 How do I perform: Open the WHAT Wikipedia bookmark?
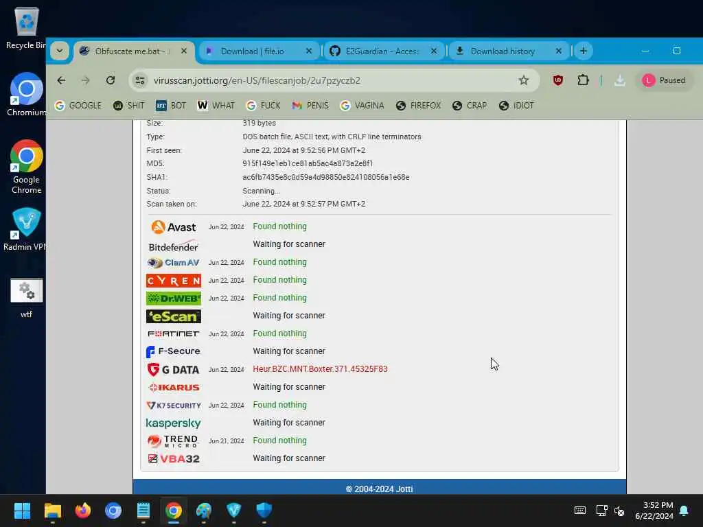click(216, 105)
